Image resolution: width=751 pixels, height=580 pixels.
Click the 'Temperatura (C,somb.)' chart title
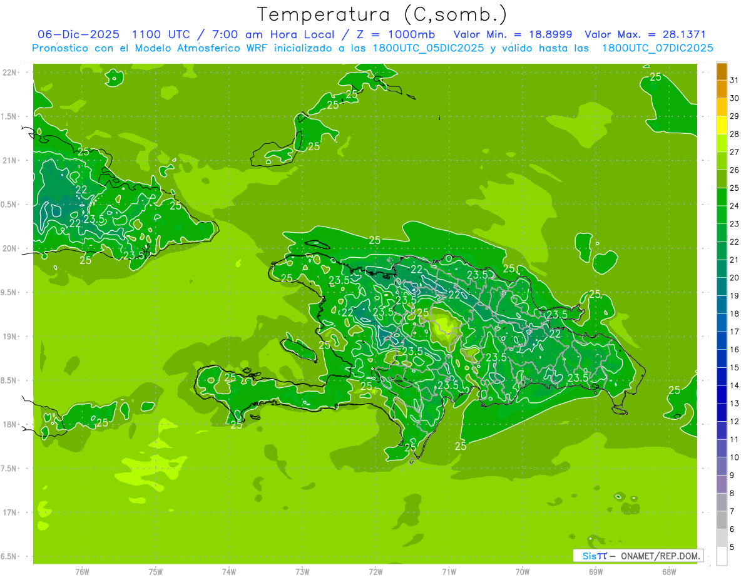coord(382,14)
